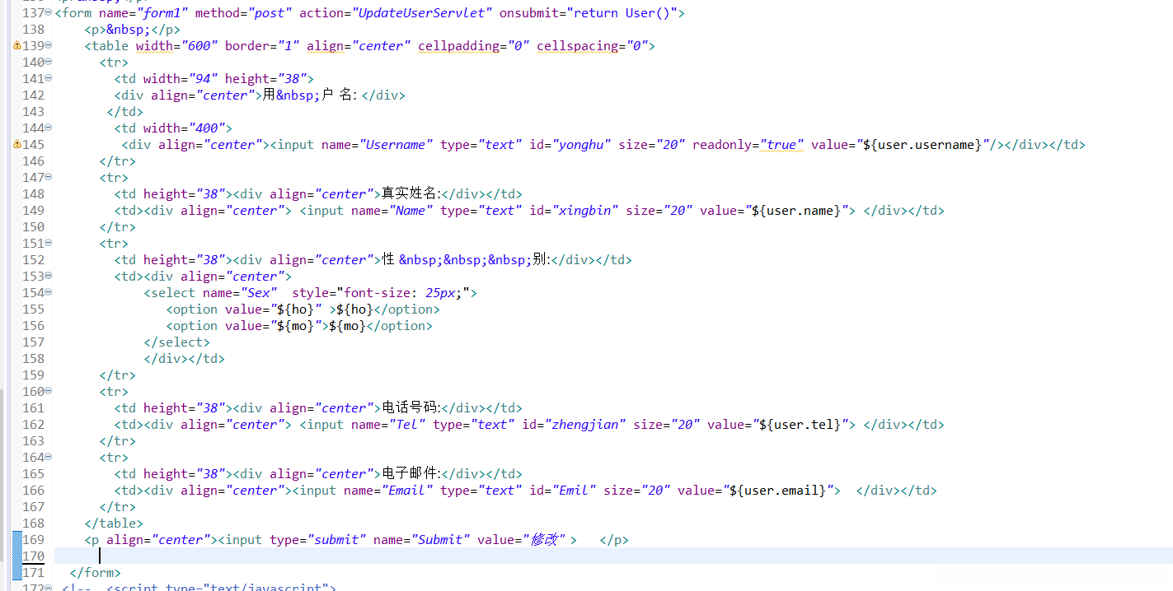Click the underlined align attribute on line 139

coord(325,46)
